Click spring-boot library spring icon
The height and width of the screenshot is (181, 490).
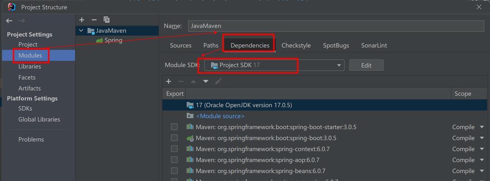(x=190, y=138)
